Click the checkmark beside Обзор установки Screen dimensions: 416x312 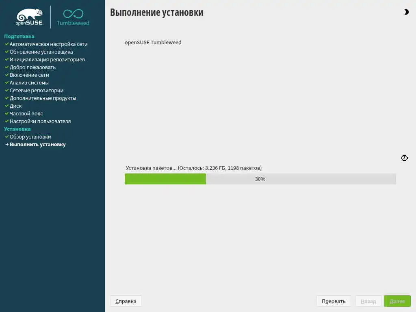[7, 136]
